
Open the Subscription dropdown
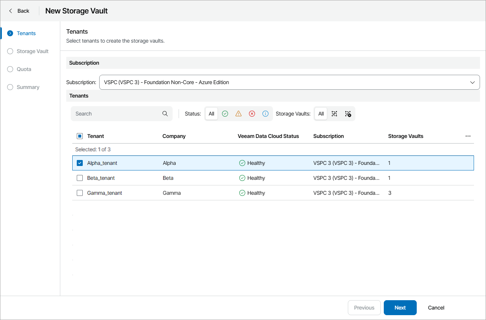point(472,82)
